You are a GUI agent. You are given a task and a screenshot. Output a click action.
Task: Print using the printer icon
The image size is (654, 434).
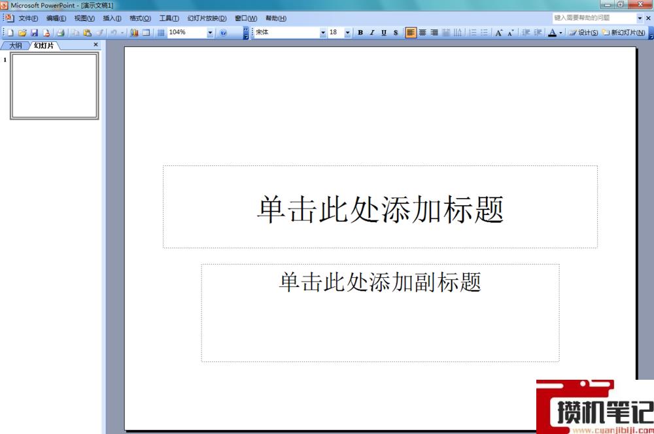click(x=60, y=33)
